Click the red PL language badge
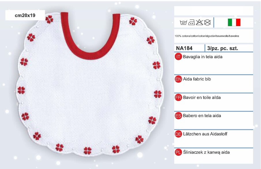261x169 pixels. coord(178,152)
